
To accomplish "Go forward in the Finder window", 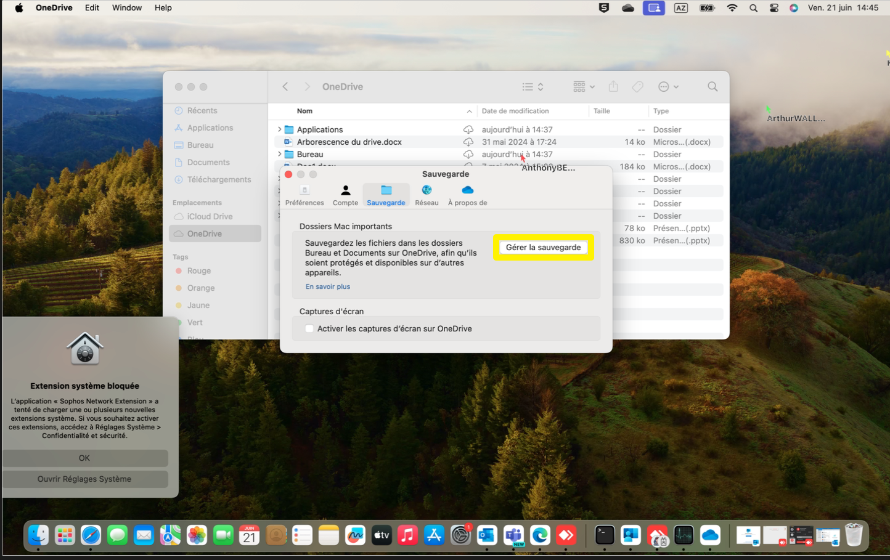I will point(307,87).
